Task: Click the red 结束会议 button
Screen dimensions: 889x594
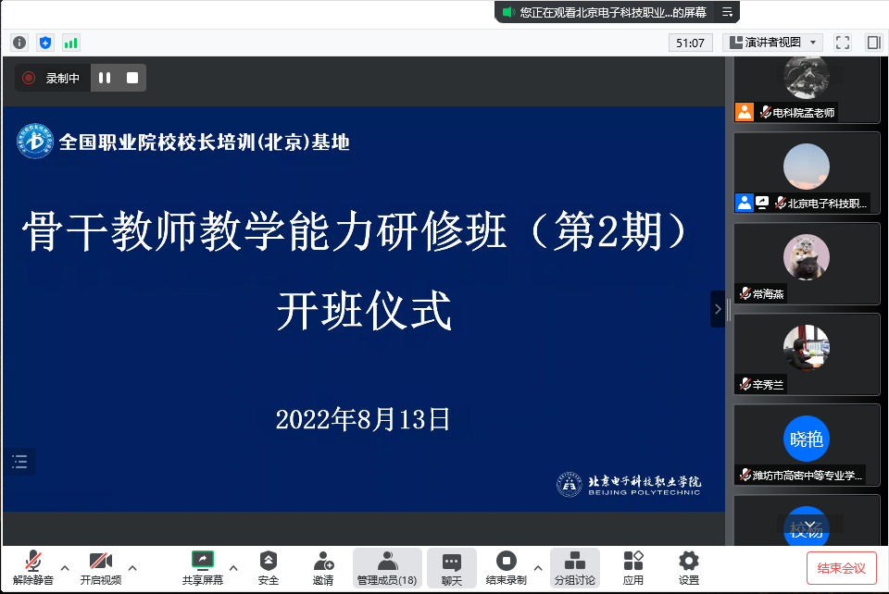Action: click(841, 568)
